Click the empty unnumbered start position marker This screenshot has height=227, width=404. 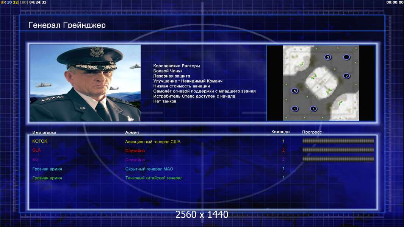[x=346, y=57]
